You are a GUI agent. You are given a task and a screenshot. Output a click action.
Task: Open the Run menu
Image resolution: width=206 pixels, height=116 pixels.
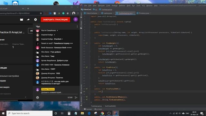tap(133, 6)
